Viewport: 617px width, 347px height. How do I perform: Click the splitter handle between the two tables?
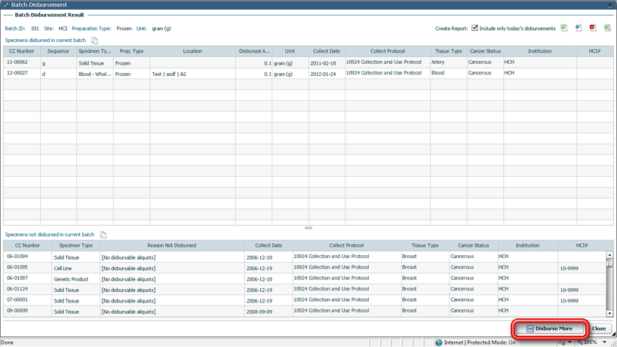click(x=308, y=227)
